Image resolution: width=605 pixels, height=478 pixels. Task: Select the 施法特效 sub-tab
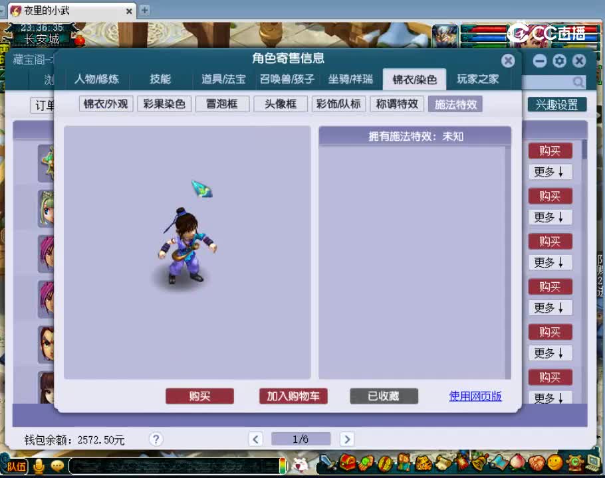tap(455, 104)
